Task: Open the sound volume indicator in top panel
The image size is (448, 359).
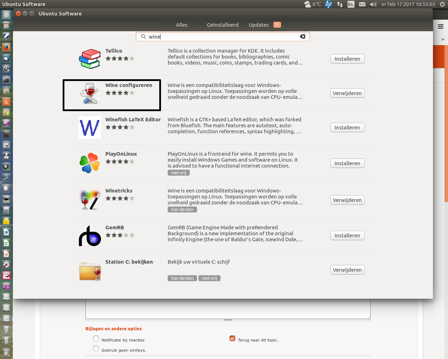Action: click(373, 4)
